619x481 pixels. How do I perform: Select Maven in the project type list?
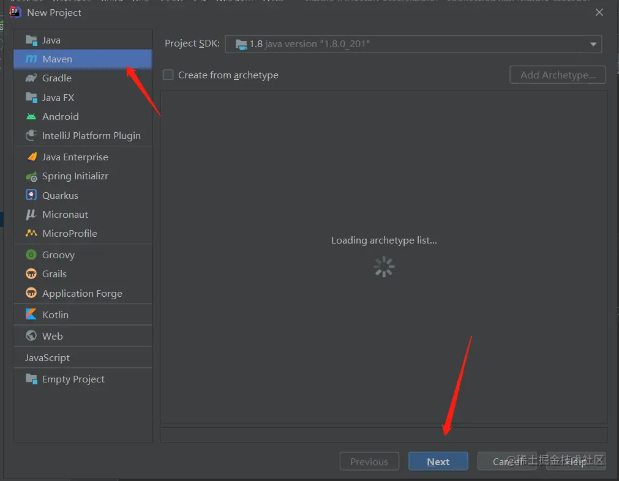83,59
